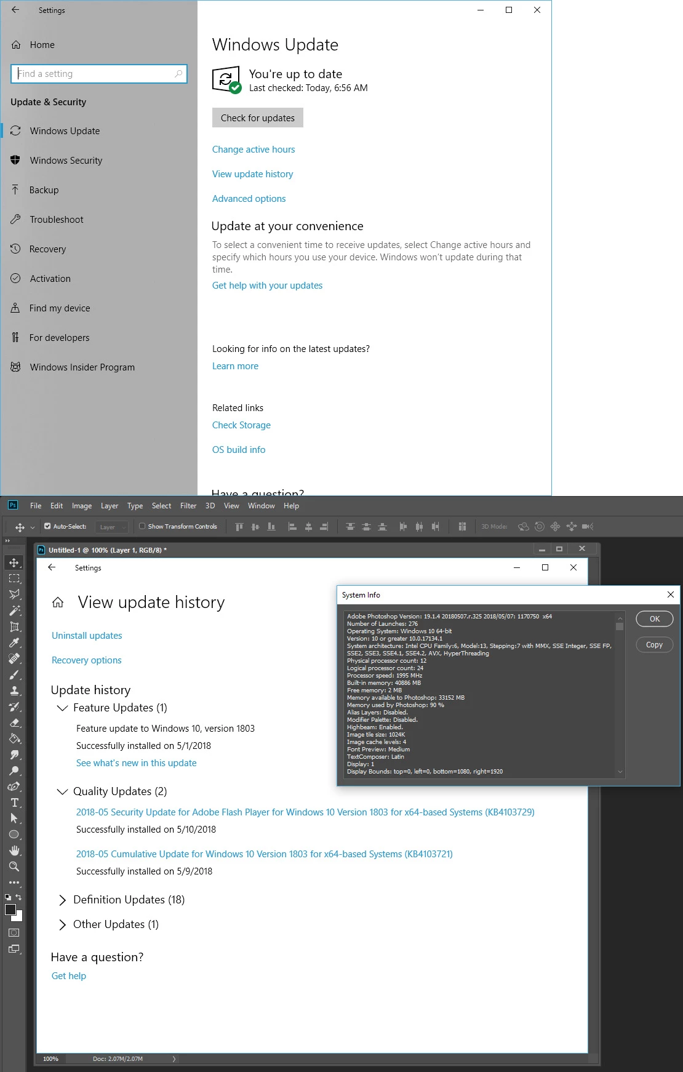Select the Move tool in Photoshop toolbar
Screen dimensions: 683x1072
click(x=14, y=562)
